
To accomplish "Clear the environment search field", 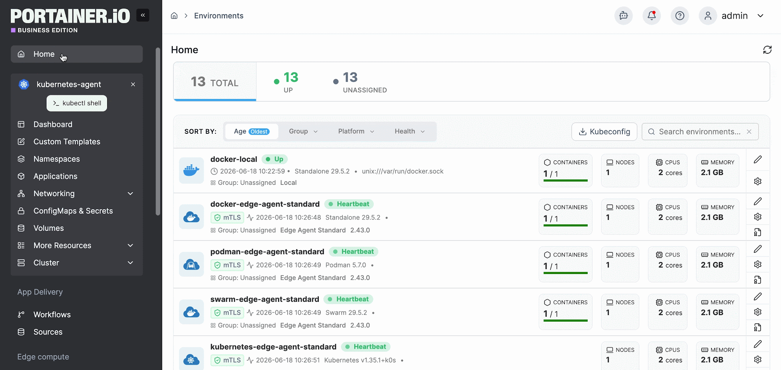I will (x=749, y=131).
